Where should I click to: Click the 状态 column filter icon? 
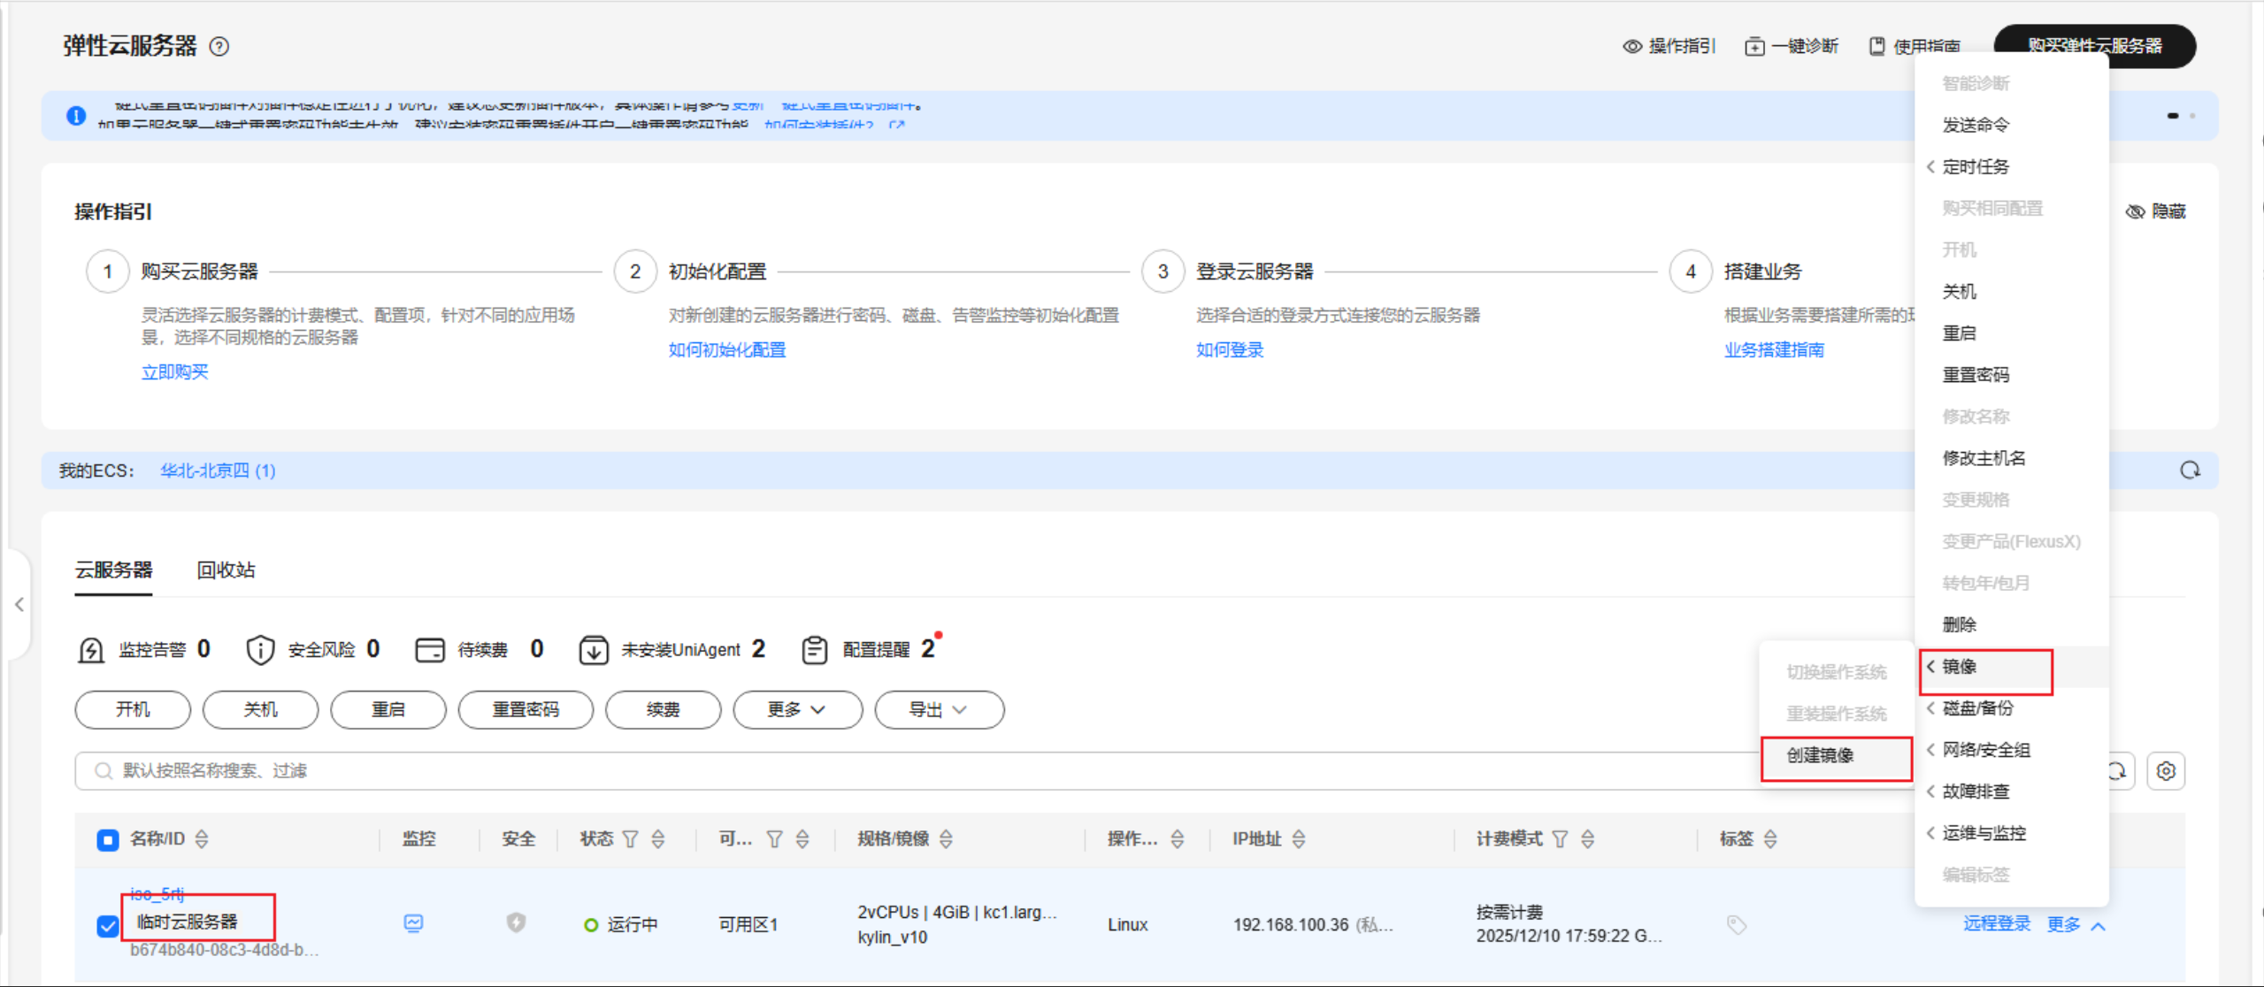coord(630,839)
